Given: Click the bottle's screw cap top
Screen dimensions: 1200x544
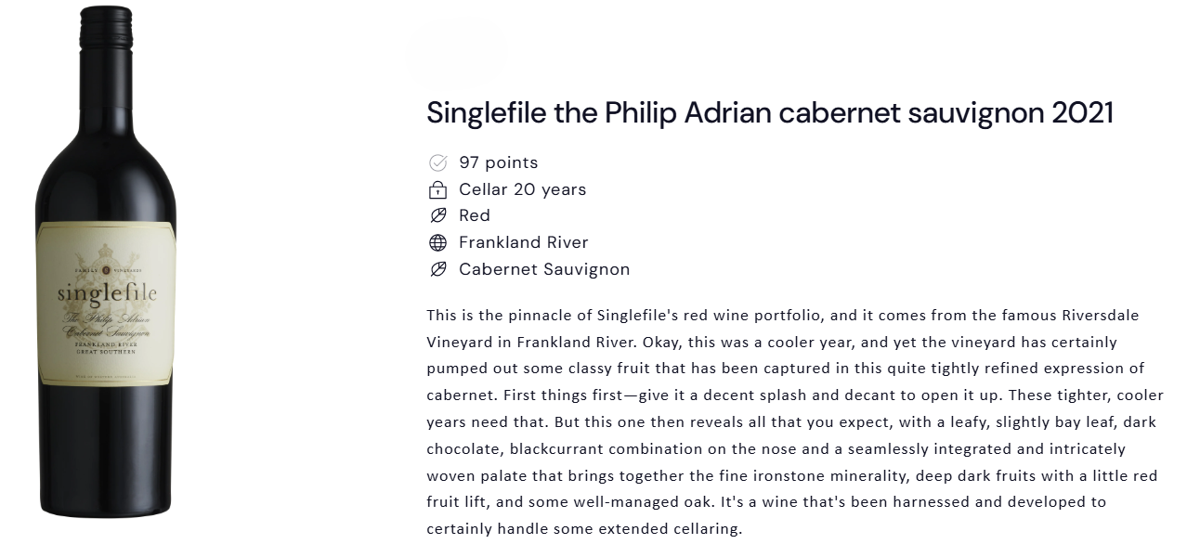Looking at the screenshot, I should (x=105, y=28).
